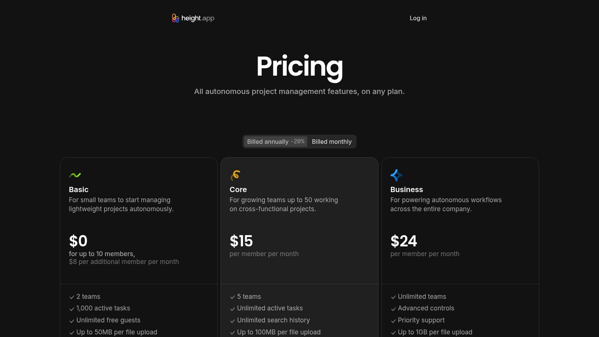The height and width of the screenshot is (337, 599).
Task: Click the checkmark beside Priority support
Action: (393, 321)
